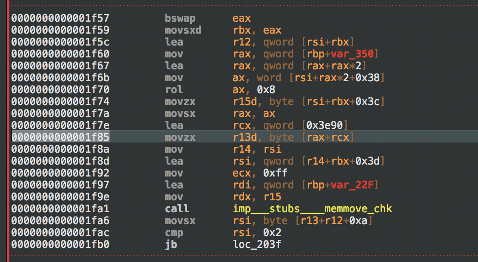Click the rdi register operand
Screen dimensions: 478x262
point(242,185)
